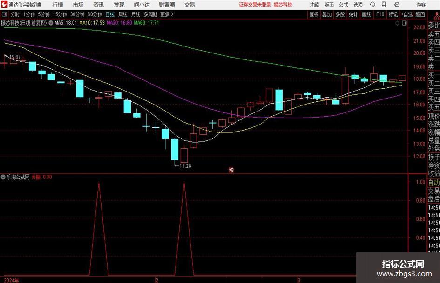Click the 返回 back button

[x=420, y=14]
